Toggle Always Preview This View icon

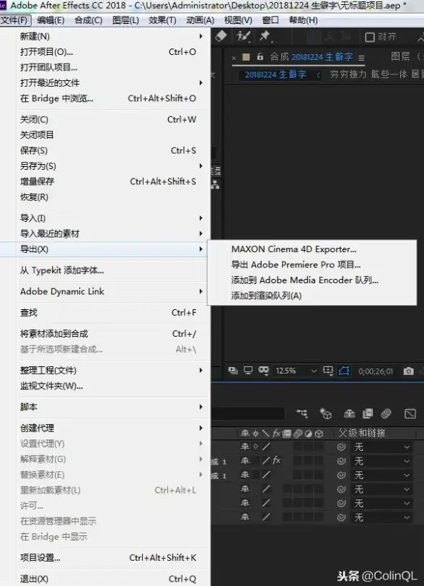pos(234,371)
